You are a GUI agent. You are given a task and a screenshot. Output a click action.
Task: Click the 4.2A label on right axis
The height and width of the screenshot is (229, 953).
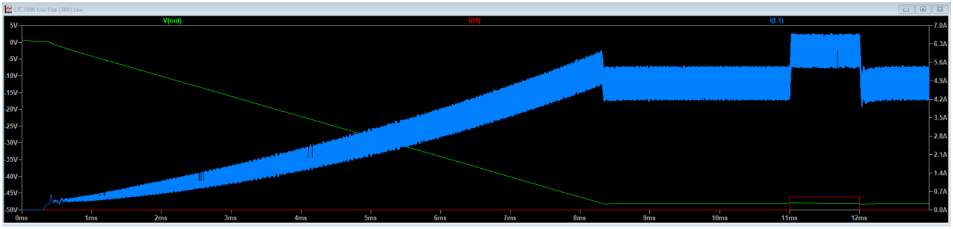coord(940,99)
